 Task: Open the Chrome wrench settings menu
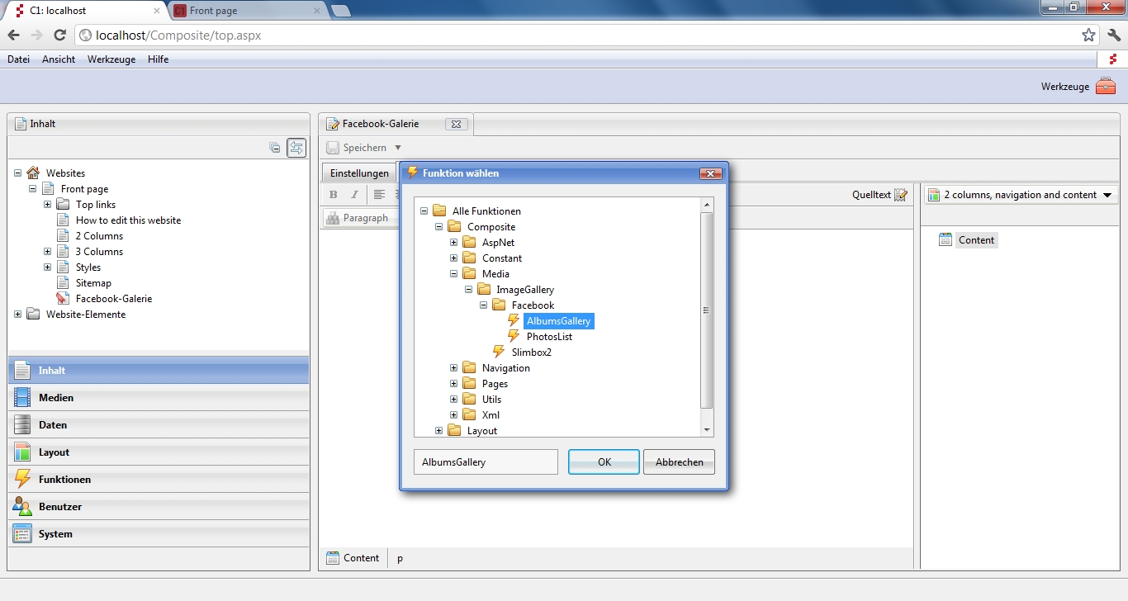[1113, 35]
